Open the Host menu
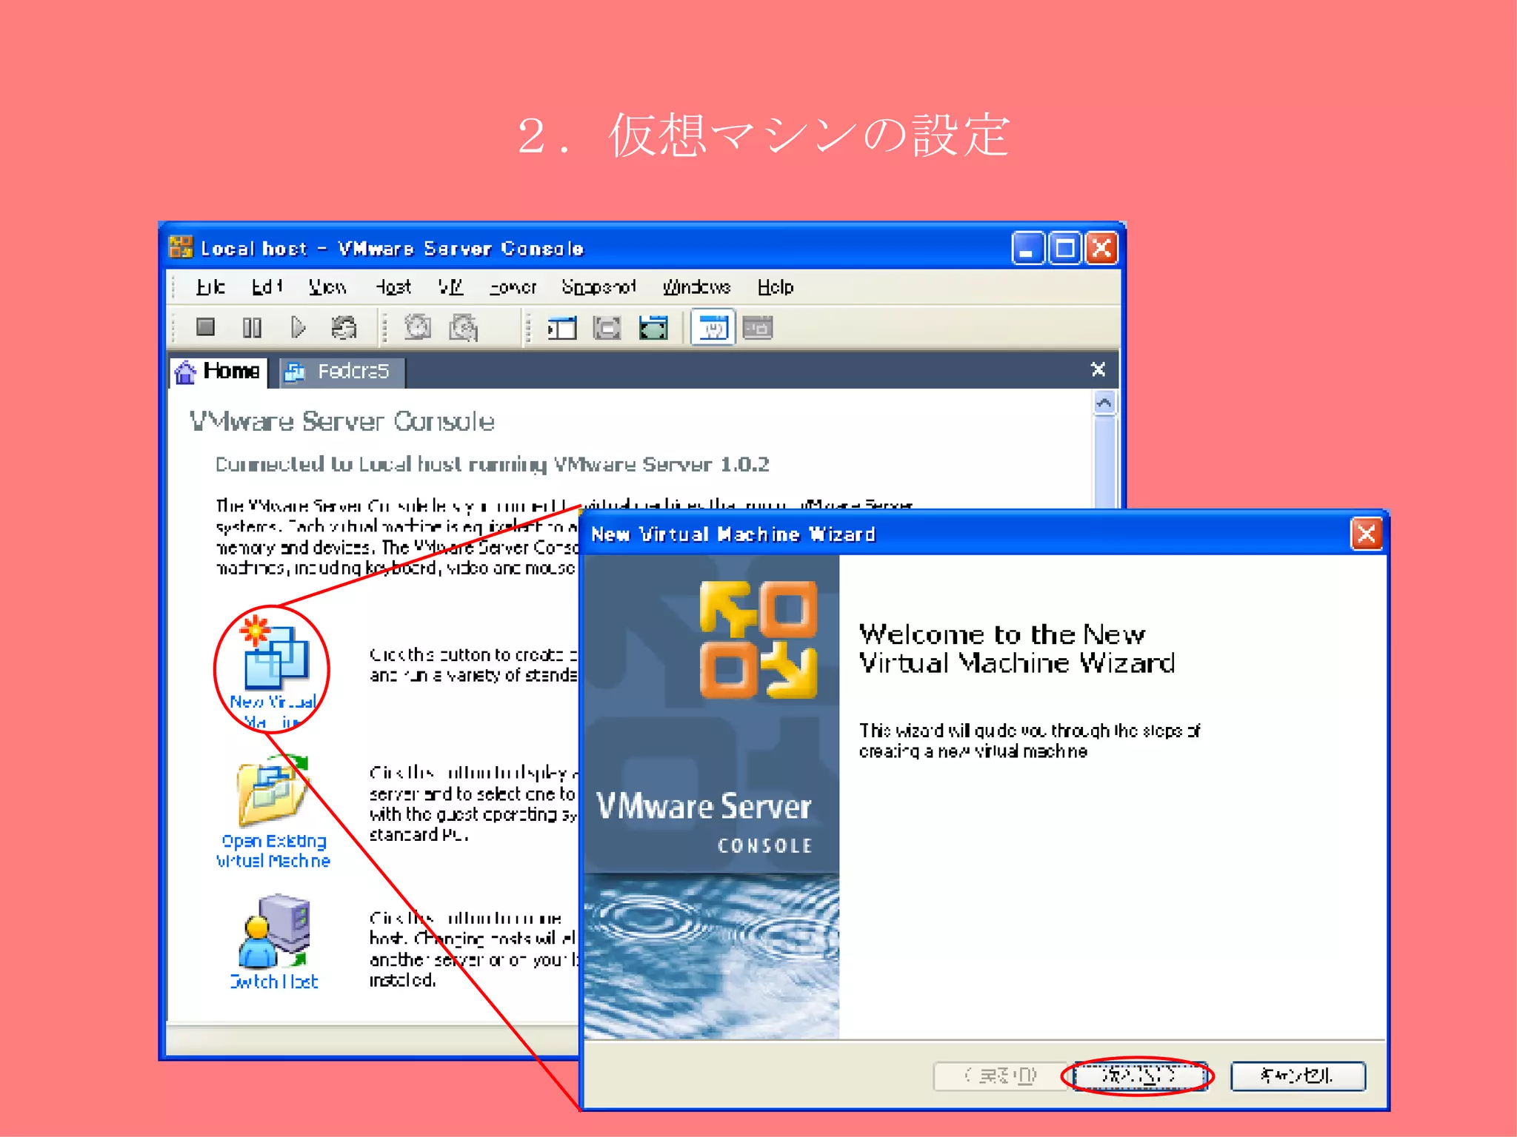 (x=392, y=287)
